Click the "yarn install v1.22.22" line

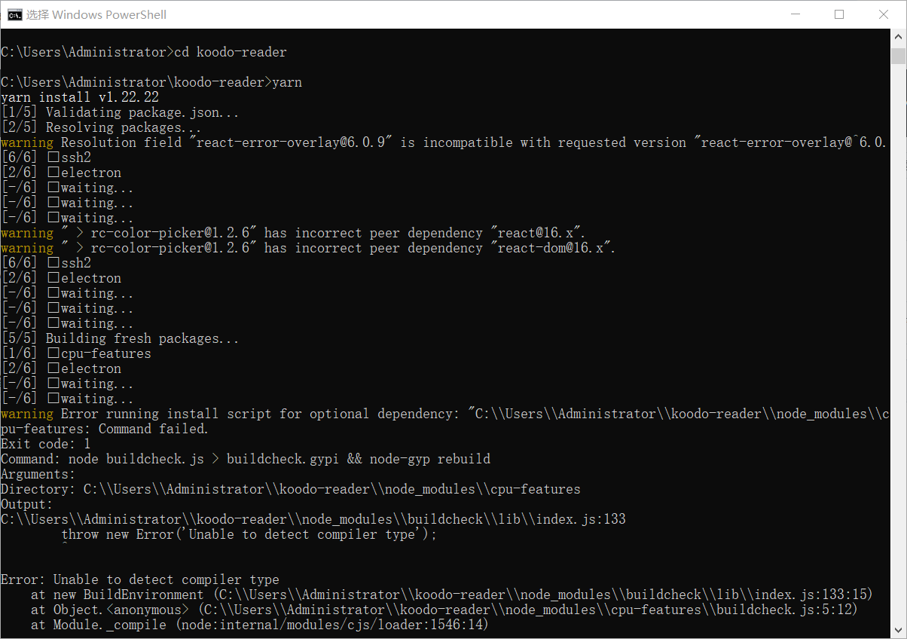click(80, 97)
